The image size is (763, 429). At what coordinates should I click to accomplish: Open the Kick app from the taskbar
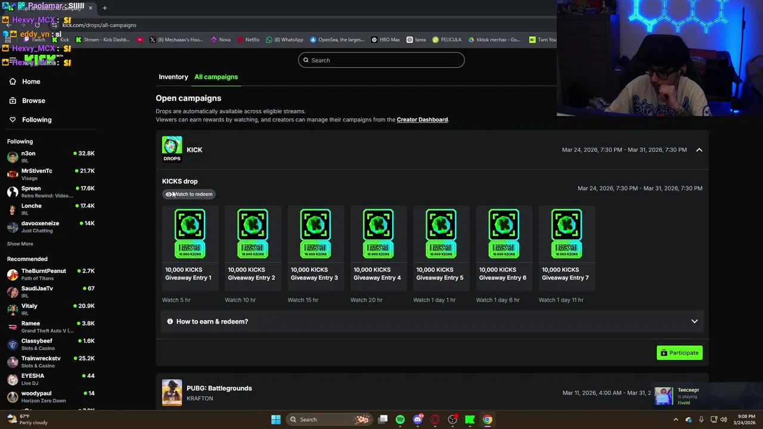click(x=470, y=419)
